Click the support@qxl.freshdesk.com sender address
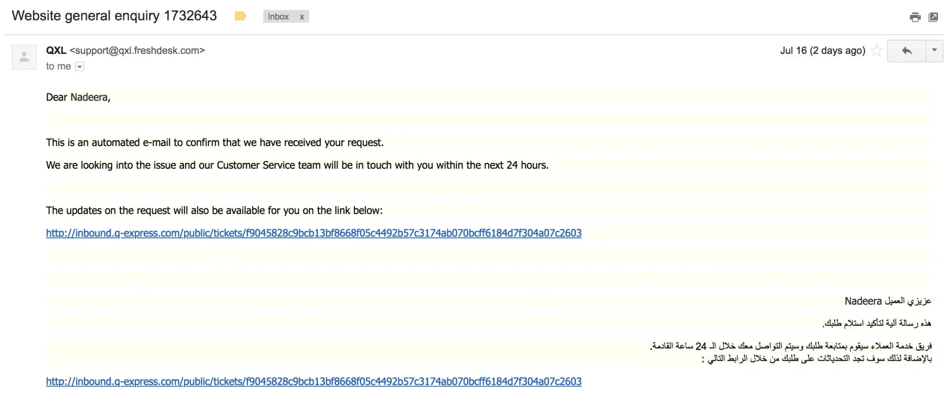Screen dimensions: 952x414 pos(137,51)
